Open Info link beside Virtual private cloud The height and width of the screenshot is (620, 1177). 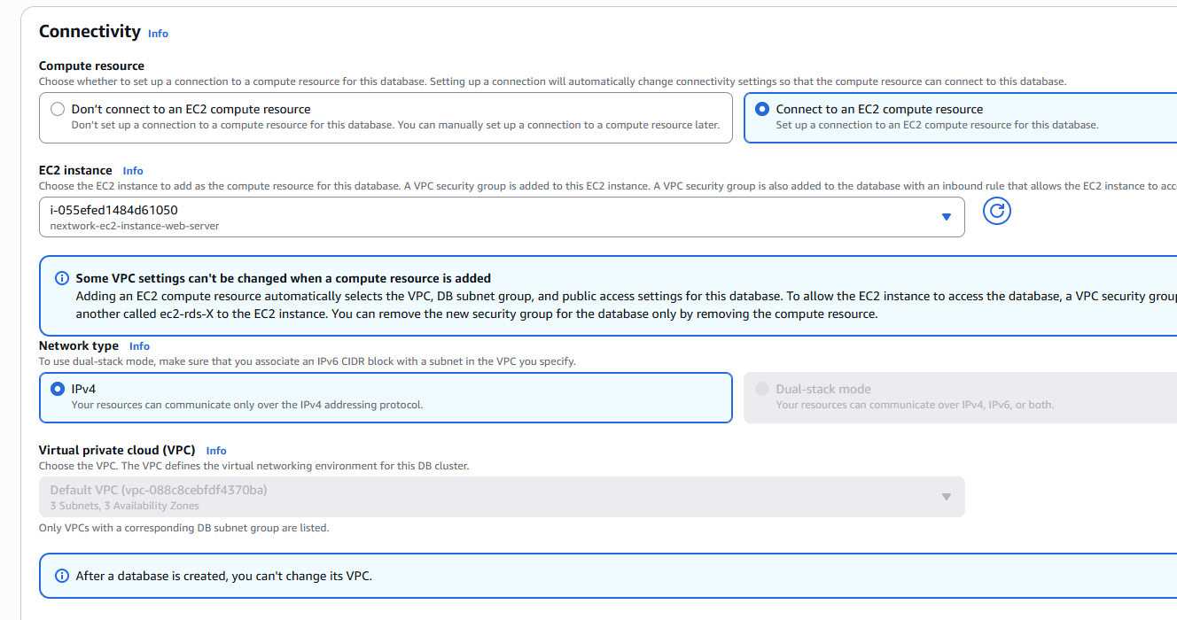pyautogui.click(x=216, y=451)
